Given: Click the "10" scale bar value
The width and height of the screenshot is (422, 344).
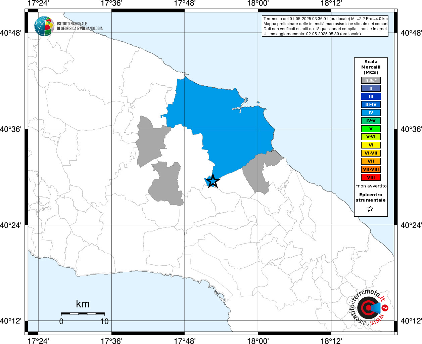Looking at the screenshot, I should tap(104, 321).
